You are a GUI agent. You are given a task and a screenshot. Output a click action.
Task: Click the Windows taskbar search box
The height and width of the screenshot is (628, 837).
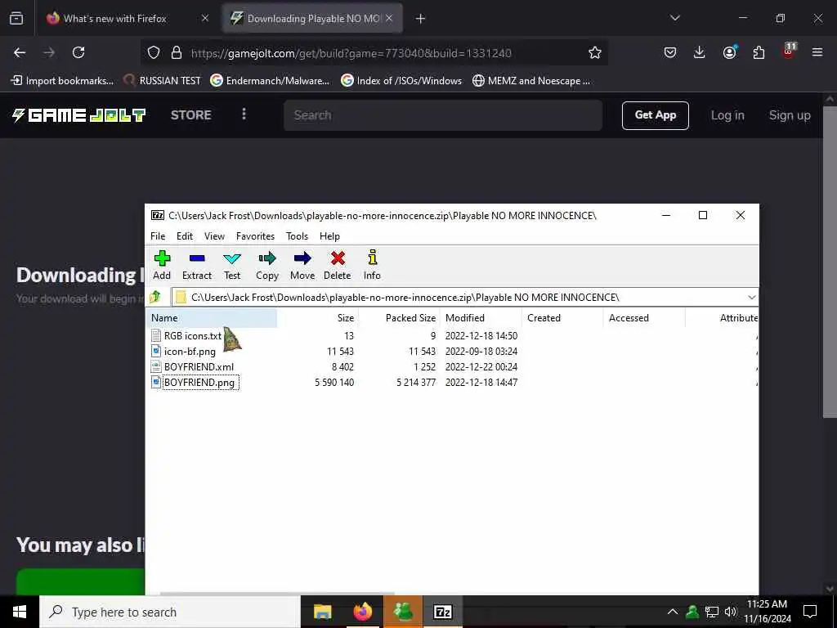(x=170, y=612)
